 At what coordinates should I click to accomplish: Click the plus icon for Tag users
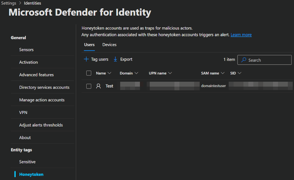point(86,59)
